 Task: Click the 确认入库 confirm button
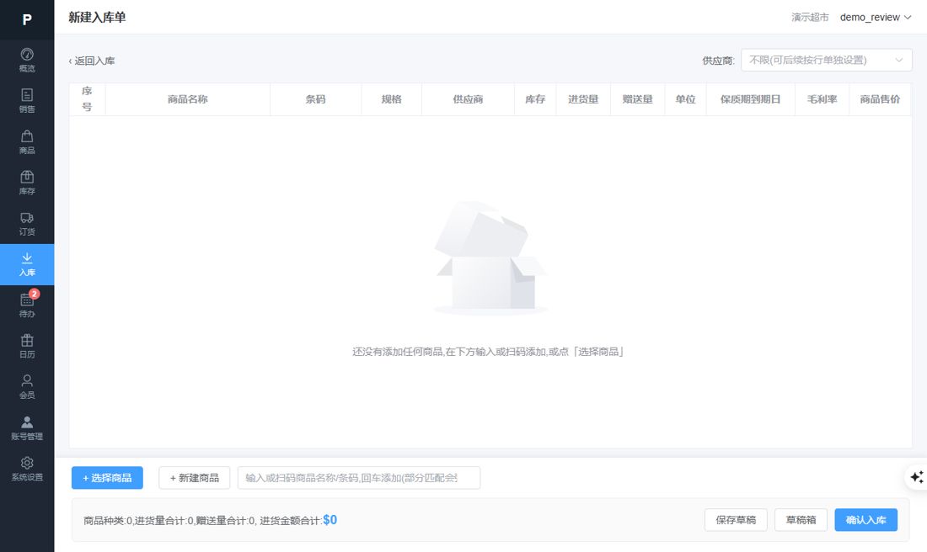(x=865, y=520)
